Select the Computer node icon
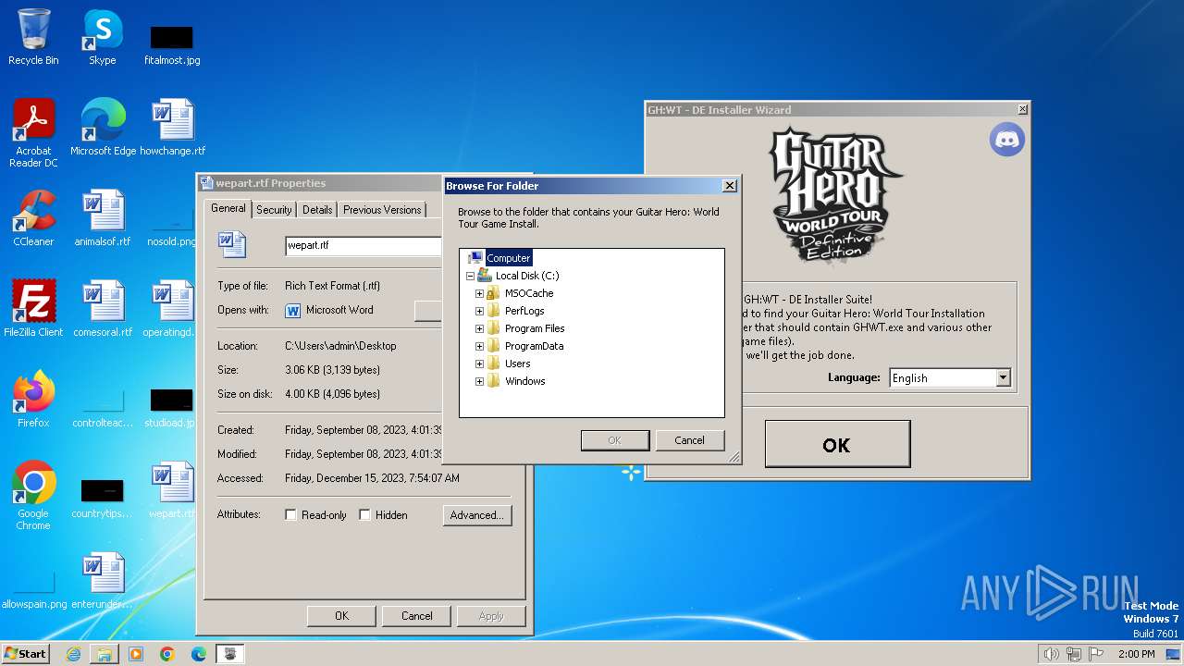1184x666 pixels. (475, 258)
